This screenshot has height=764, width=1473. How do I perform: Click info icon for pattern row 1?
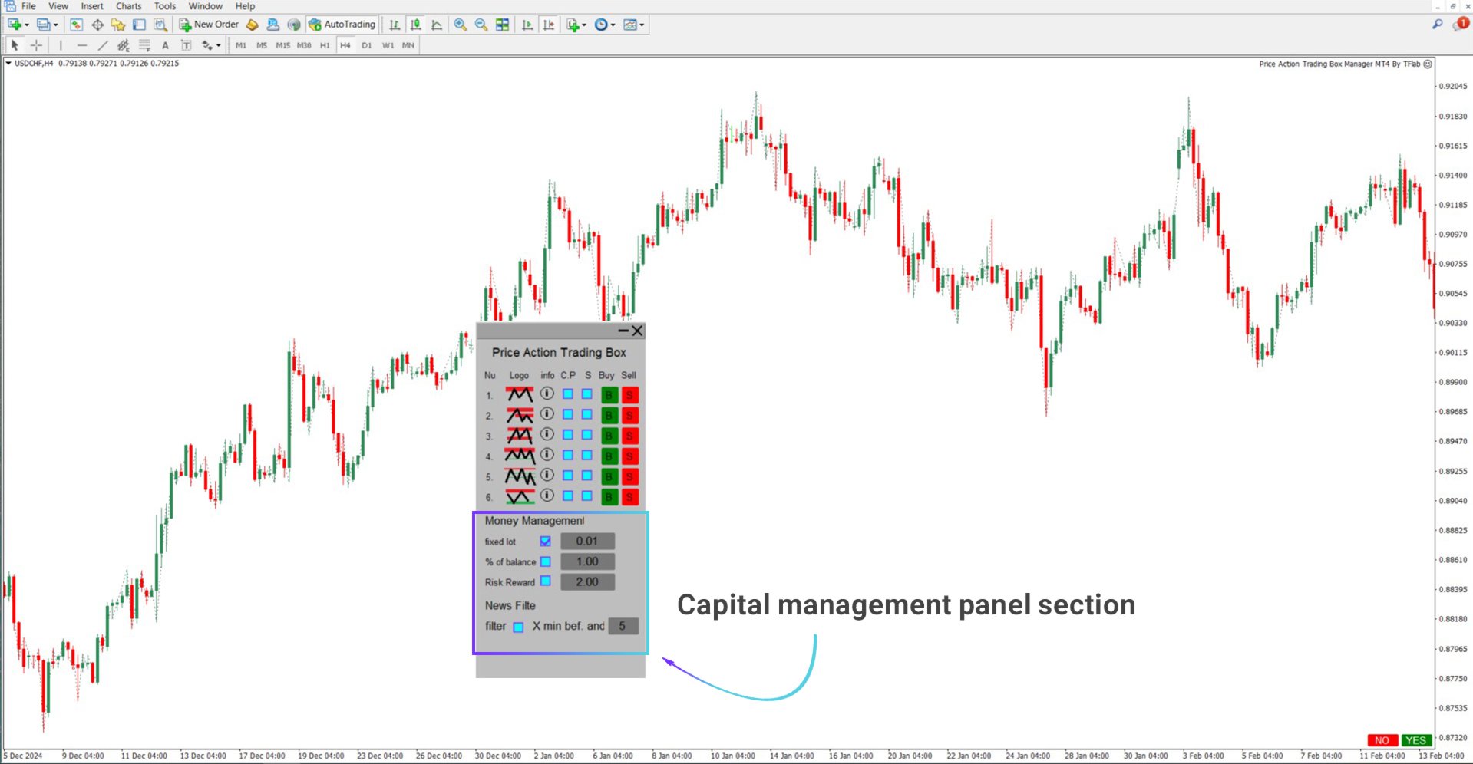click(547, 394)
